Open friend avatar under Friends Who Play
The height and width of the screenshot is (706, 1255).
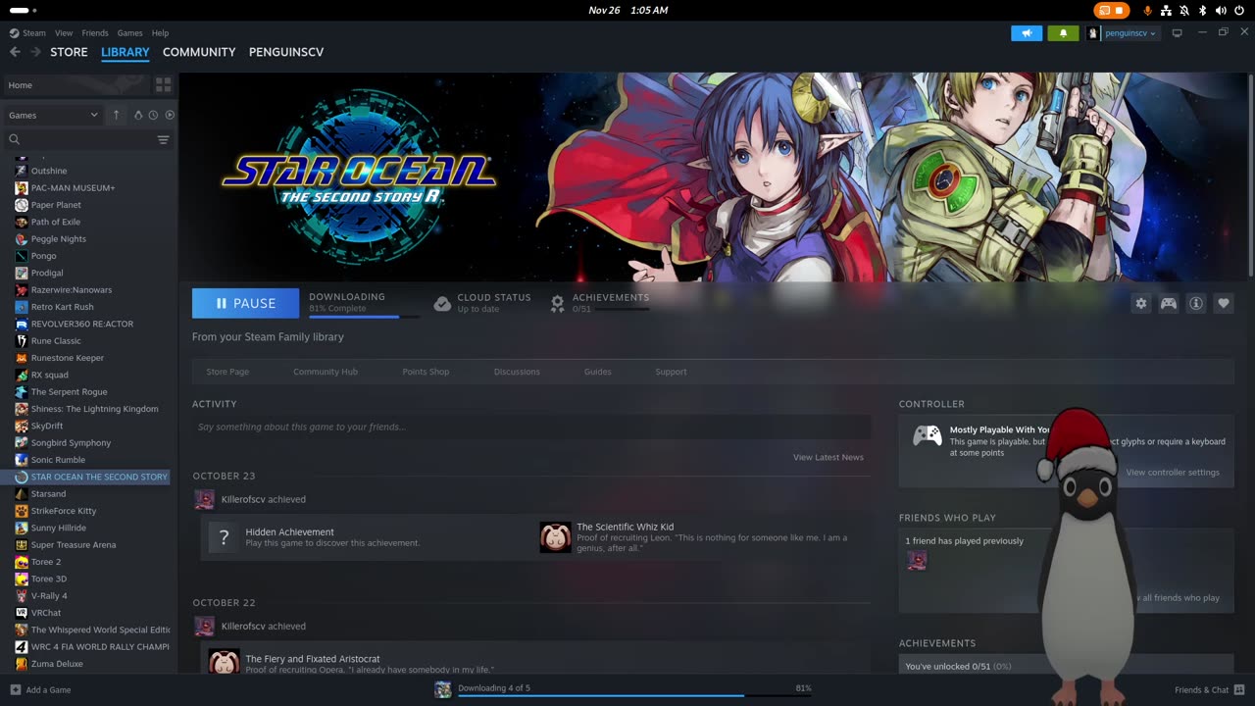pyautogui.click(x=917, y=560)
